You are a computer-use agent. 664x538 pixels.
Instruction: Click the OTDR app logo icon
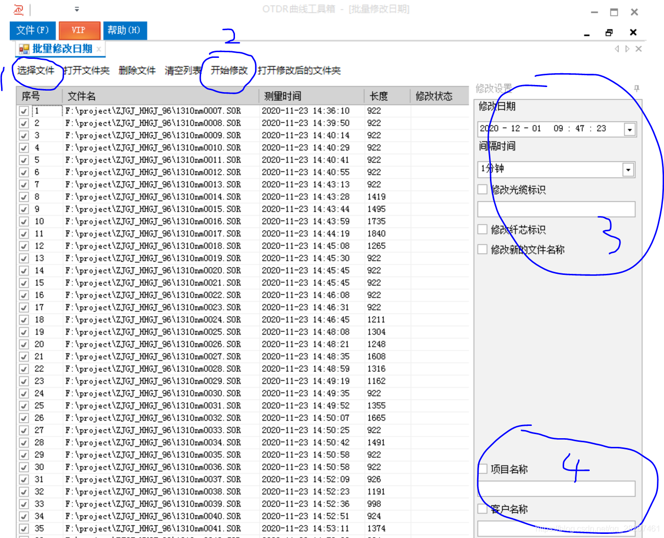(18, 10)
